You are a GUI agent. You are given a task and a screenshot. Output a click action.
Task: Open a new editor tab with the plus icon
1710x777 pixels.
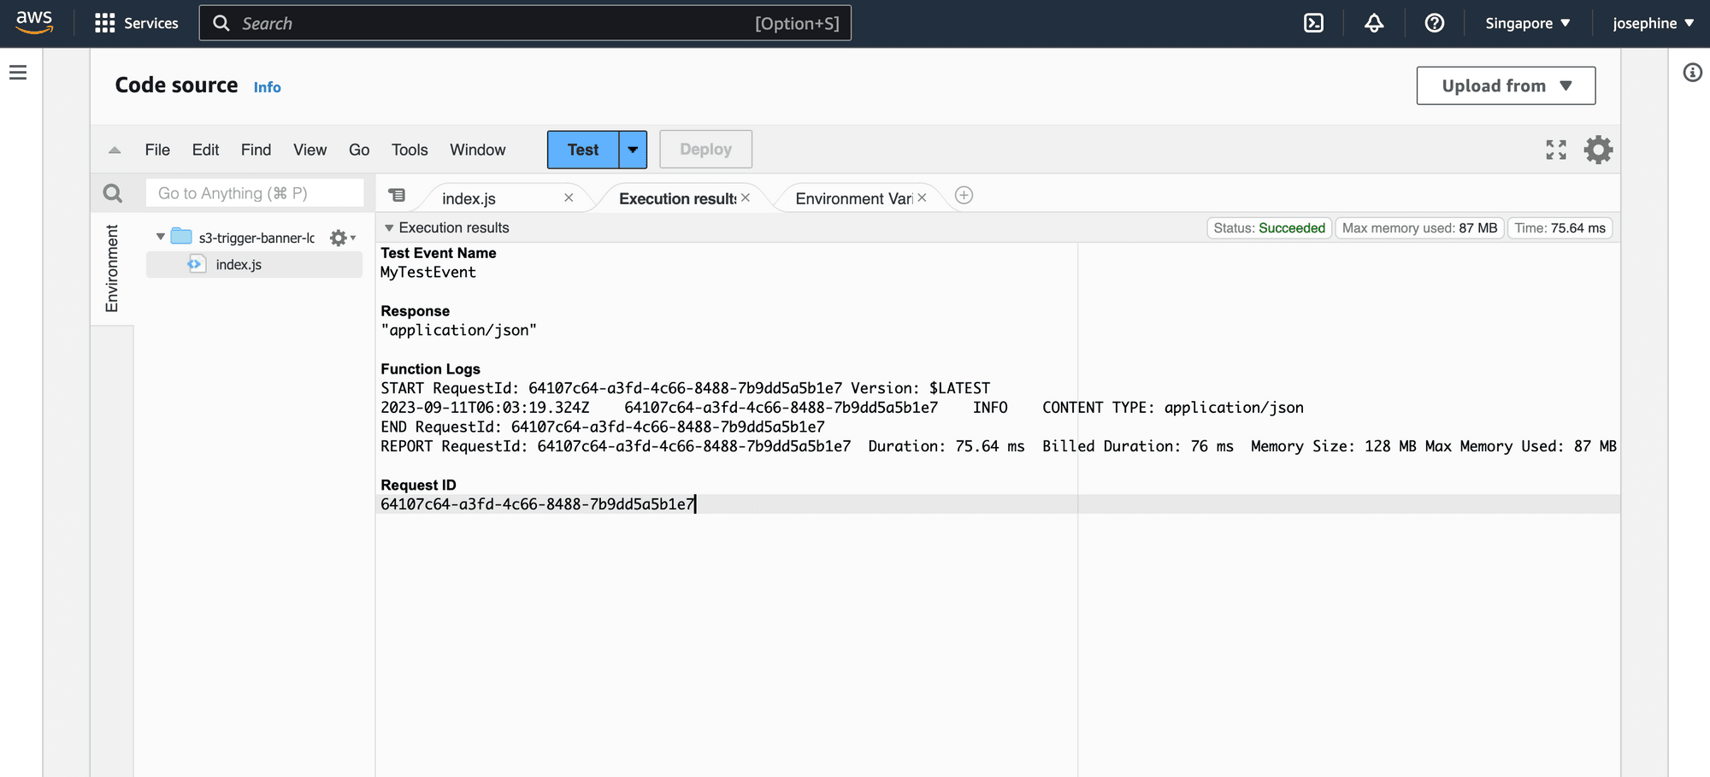963,195
